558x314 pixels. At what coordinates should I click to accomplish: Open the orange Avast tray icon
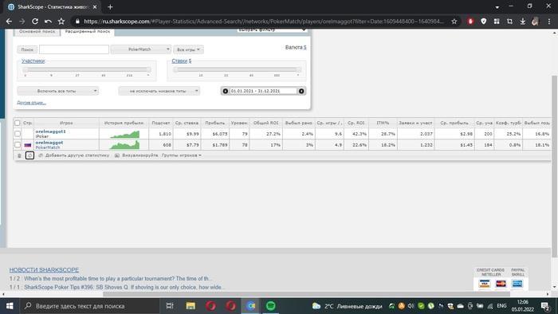[x=402, y=306]
